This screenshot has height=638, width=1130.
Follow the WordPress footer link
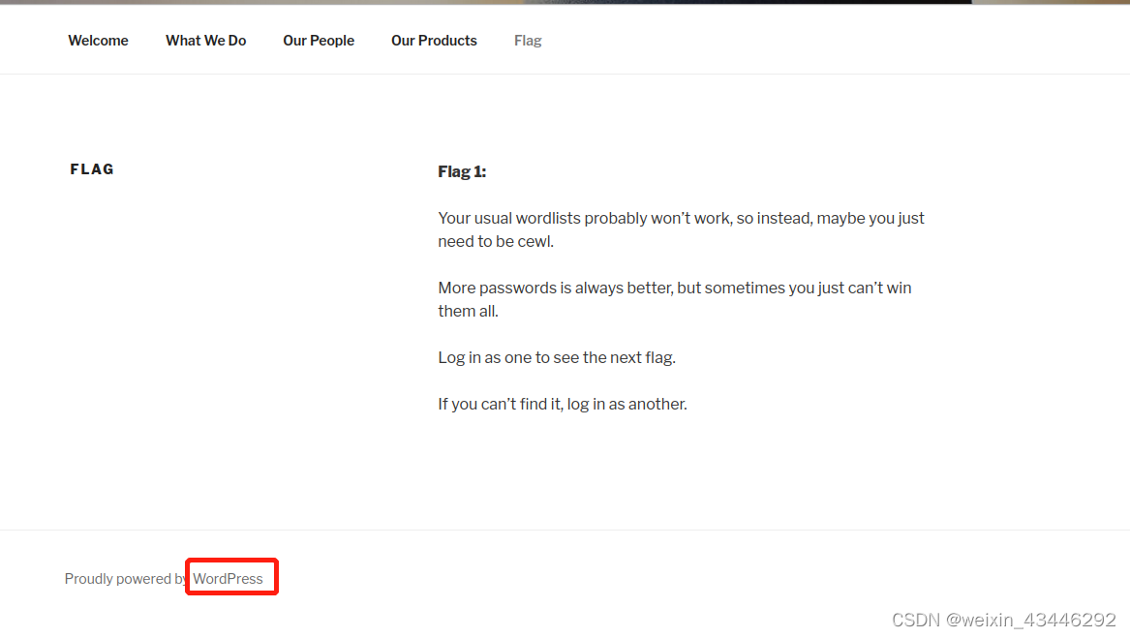pos(228,578)
